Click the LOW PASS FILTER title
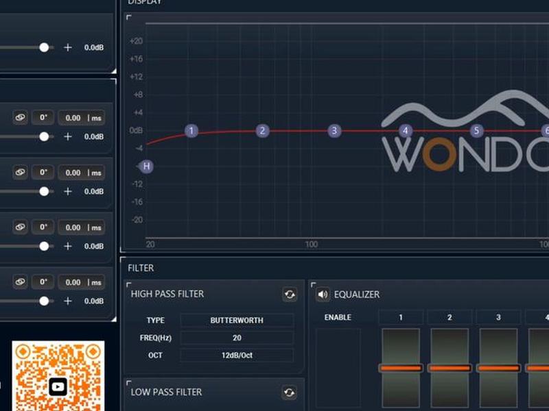The width and height of the screenshot is (549, 411). click(166, 392)
